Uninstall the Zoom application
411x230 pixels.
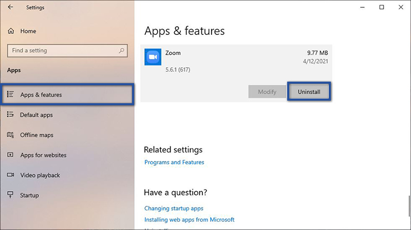pyautogui.click(x=308, y=92)
